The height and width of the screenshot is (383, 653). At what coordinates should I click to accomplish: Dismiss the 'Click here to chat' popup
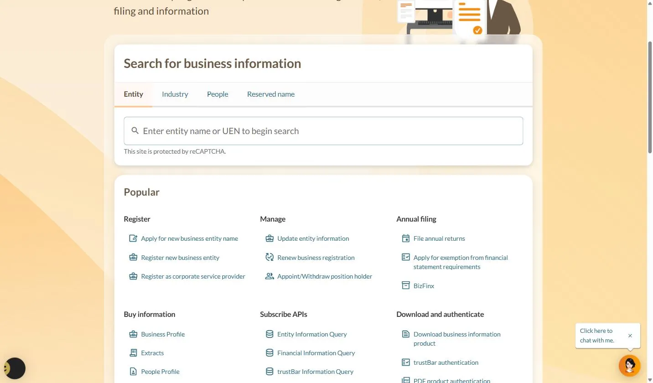pyautogui.click(x=630, y=336)
